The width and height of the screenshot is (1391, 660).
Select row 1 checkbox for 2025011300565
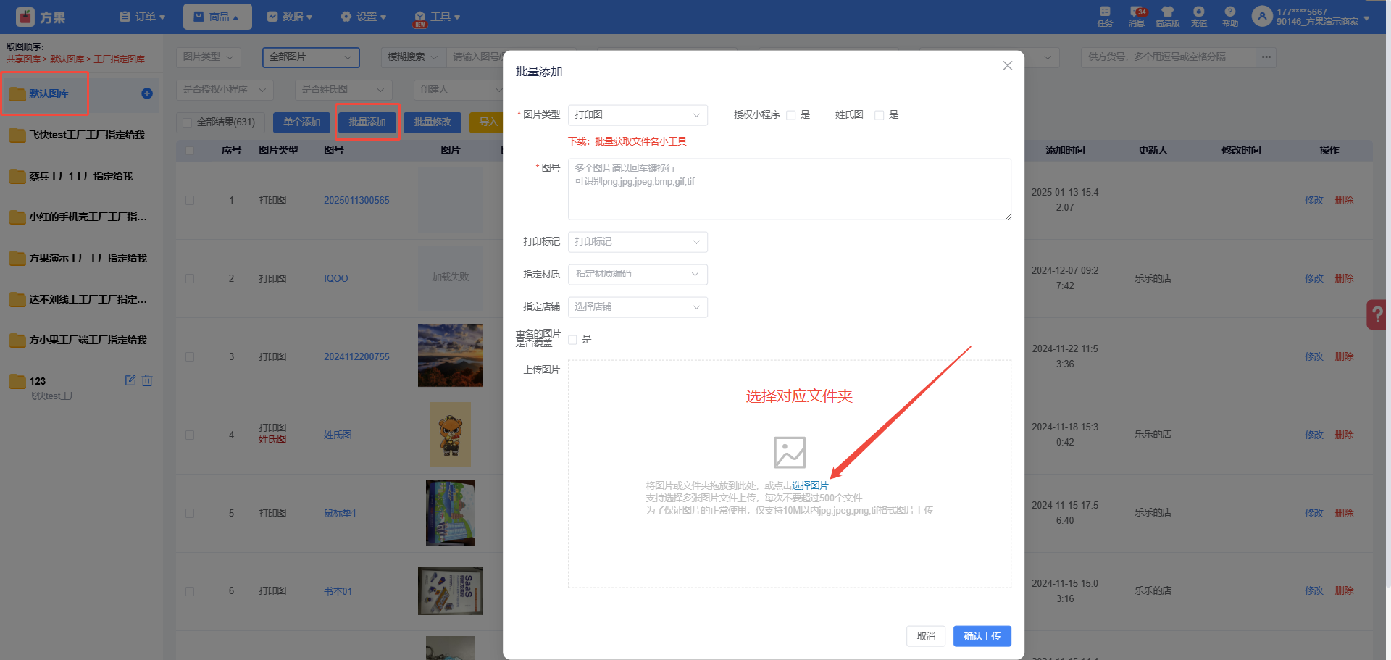click(190, 200)
